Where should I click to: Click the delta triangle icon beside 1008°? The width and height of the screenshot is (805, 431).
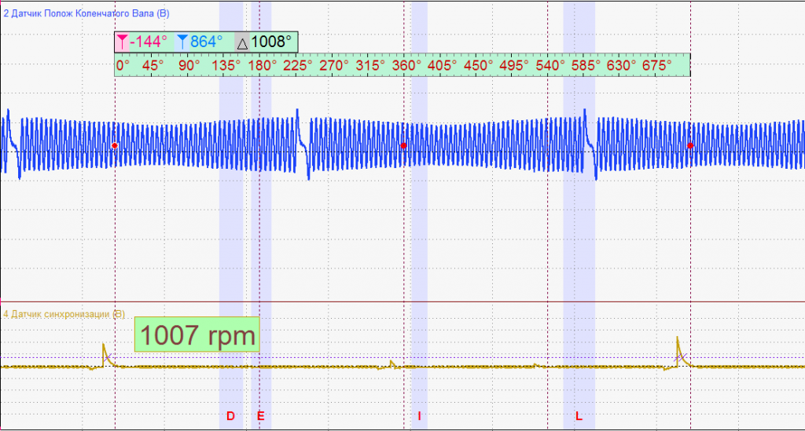click(242, 43)
